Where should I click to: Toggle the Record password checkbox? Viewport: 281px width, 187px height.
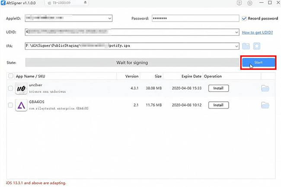point(245,19)
